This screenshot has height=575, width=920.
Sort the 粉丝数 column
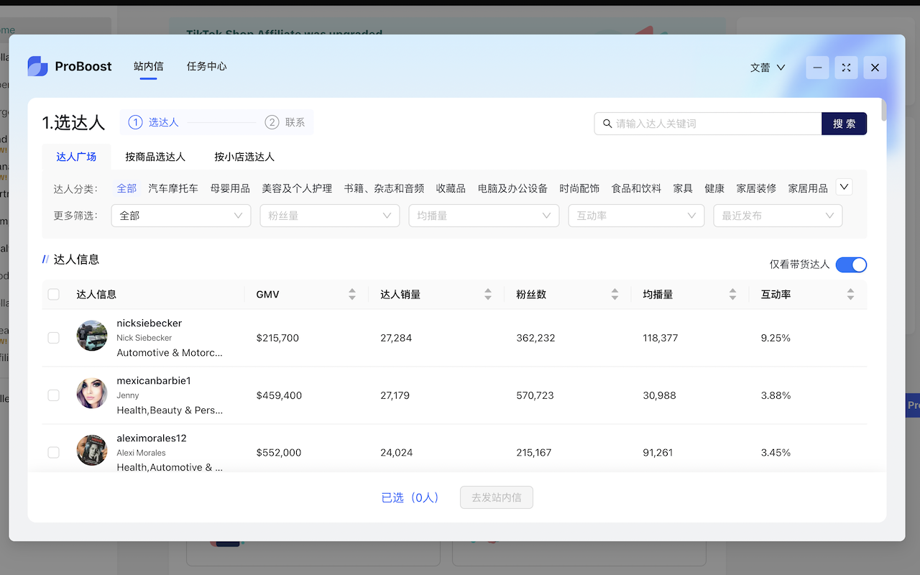tap(615, 294)
